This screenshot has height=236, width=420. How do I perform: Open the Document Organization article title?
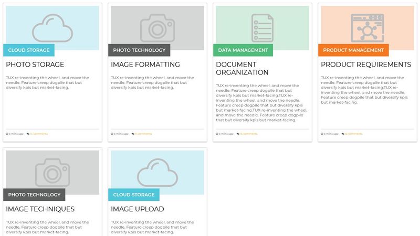click(242, 68)
